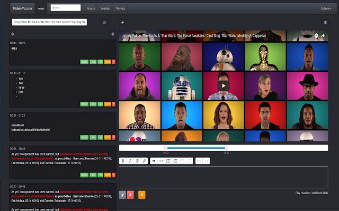Play the video with the center play button
Viewport: 339px width, 211px height.
(224, 86)
